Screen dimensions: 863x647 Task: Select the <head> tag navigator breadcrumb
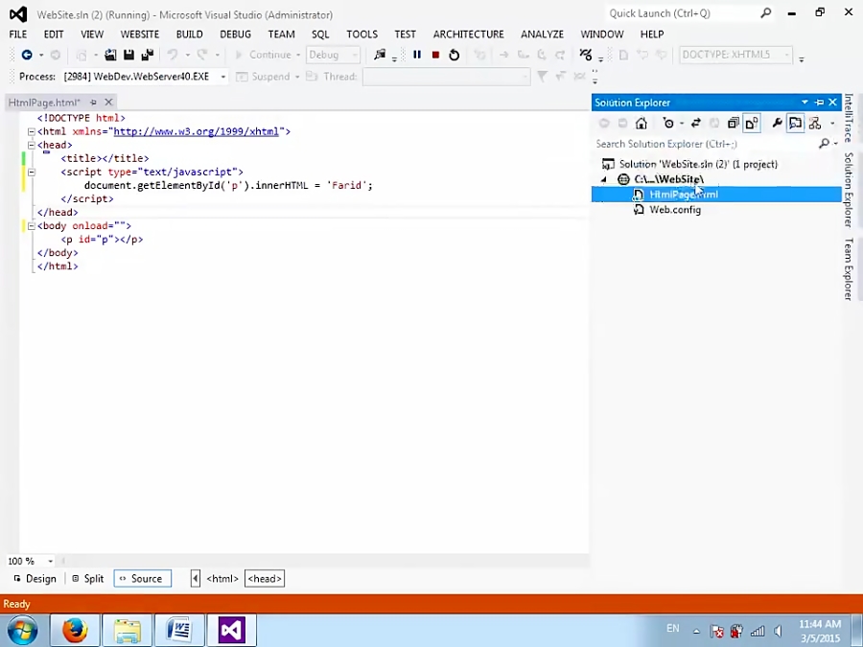point(265,579)
